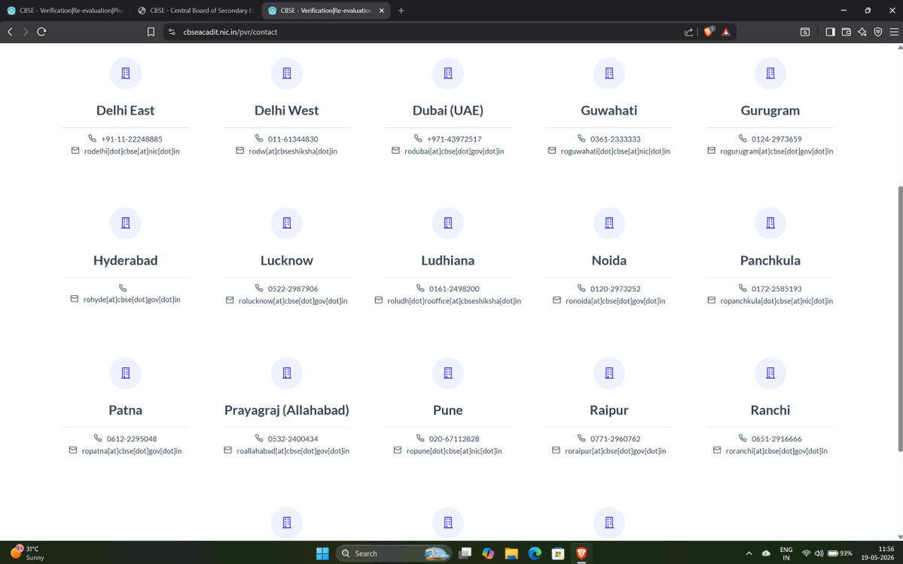This screenshot has width=903, height=564.
Task: Bookmark this page with bookmark icon
Action: pos(151,32)
